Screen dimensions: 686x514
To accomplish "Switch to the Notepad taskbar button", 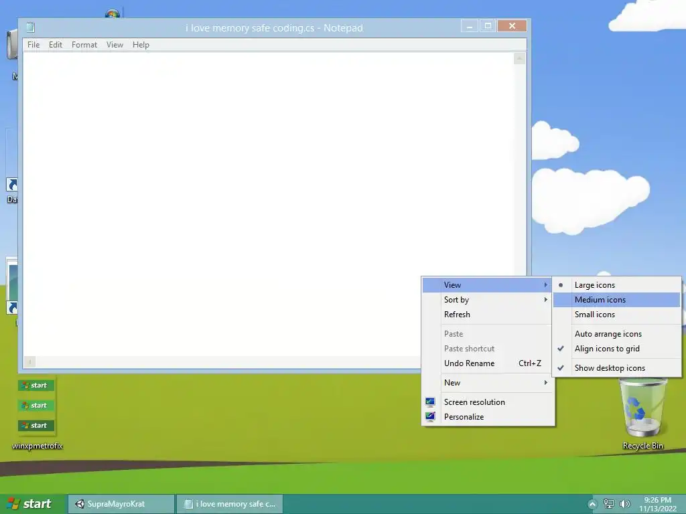I will pos(230,504).
